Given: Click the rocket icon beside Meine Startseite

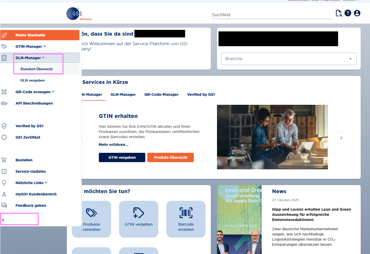Looking at the screenshot, I should coord(4,35).
